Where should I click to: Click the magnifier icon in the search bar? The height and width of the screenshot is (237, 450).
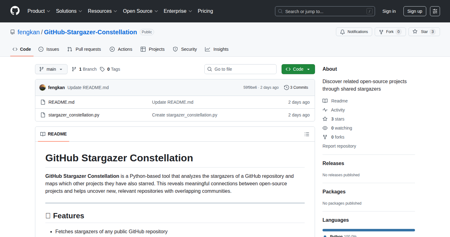[x=280, y=12]
